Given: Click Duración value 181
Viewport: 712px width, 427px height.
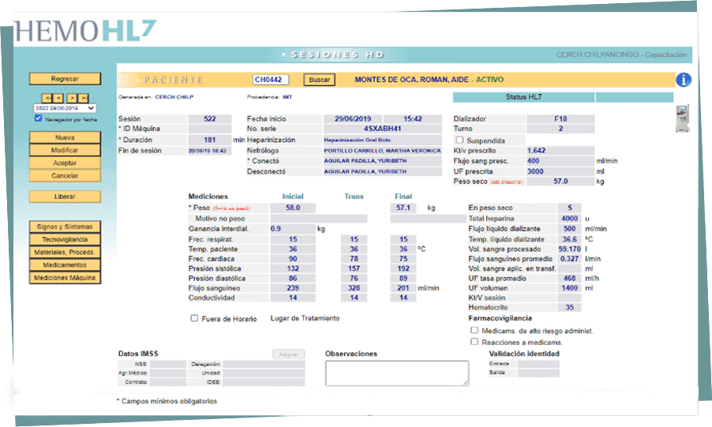Looking at the screenshot, I should coord(210,140).
